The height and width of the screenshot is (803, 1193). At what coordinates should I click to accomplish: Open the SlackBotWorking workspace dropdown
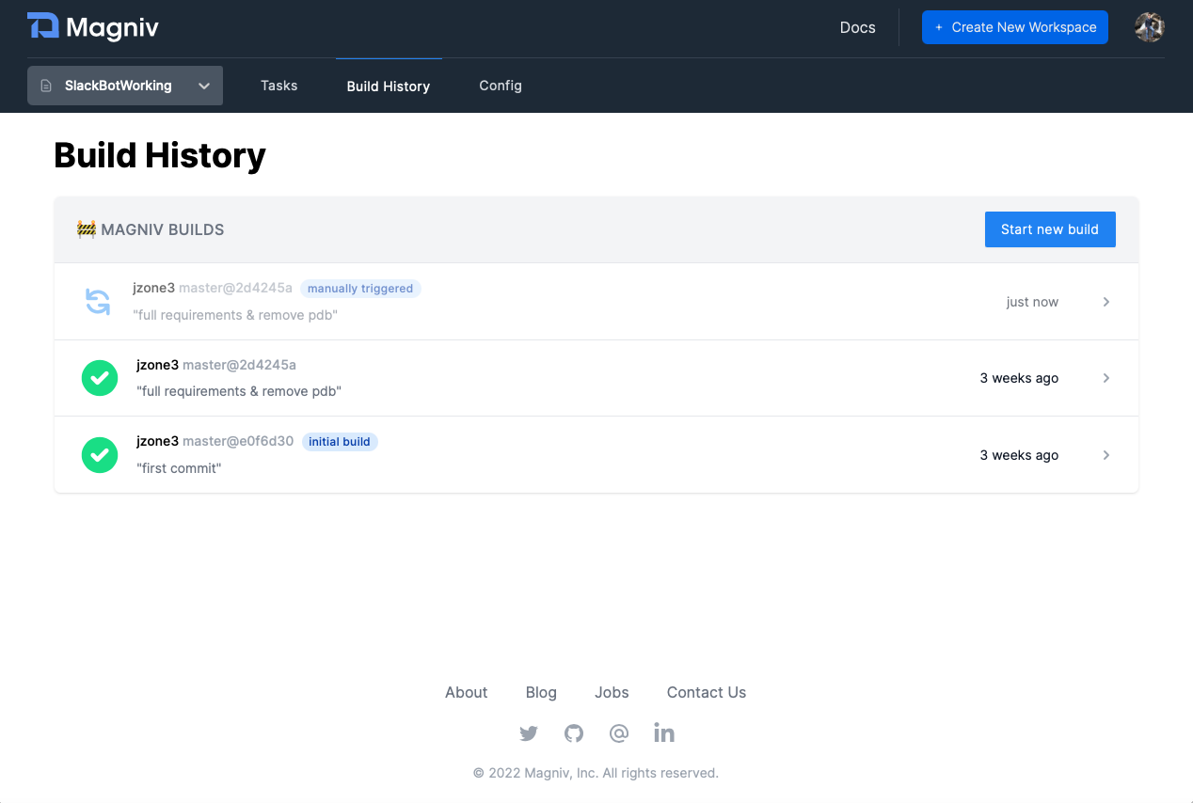(125, 86)
